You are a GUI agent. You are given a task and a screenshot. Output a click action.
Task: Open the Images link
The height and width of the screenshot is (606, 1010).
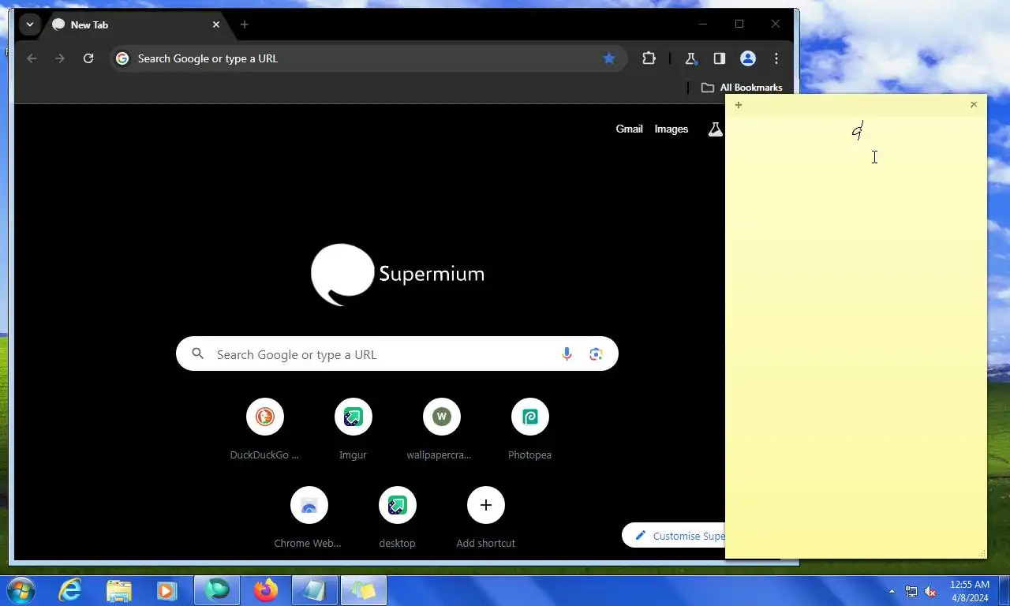coord(671,129)
